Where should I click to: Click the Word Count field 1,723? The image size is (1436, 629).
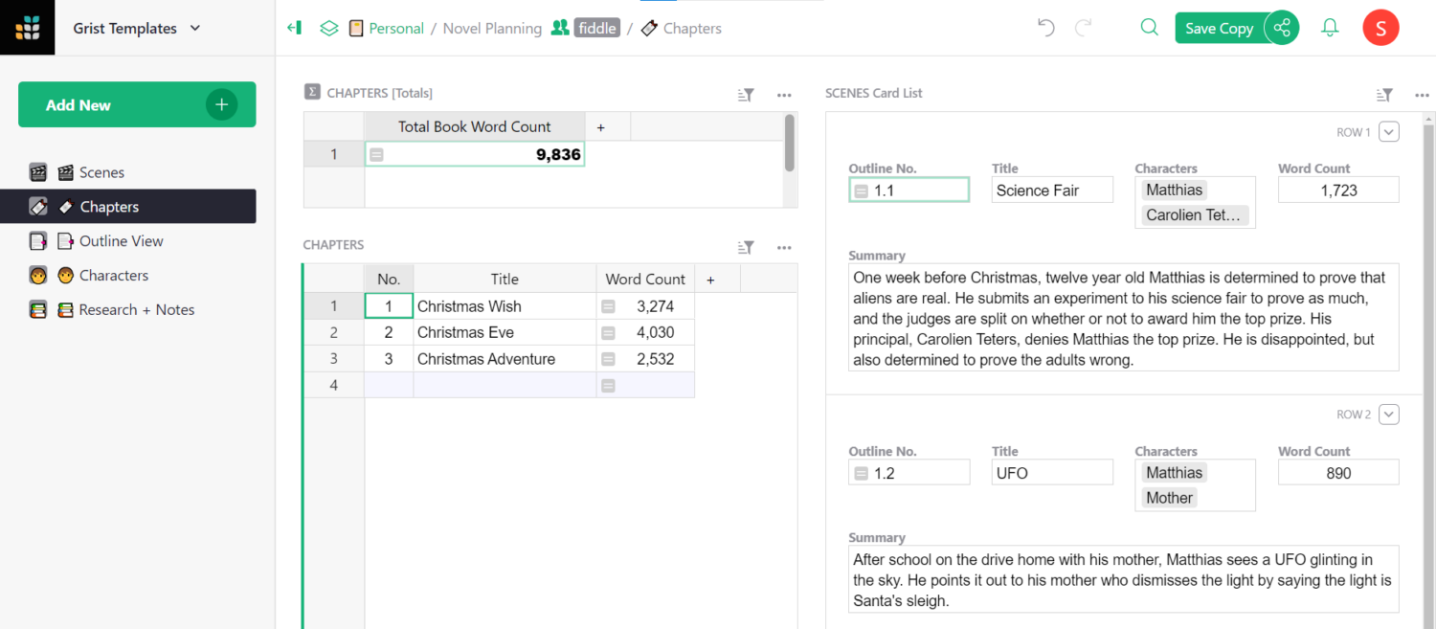[1338, 191]
